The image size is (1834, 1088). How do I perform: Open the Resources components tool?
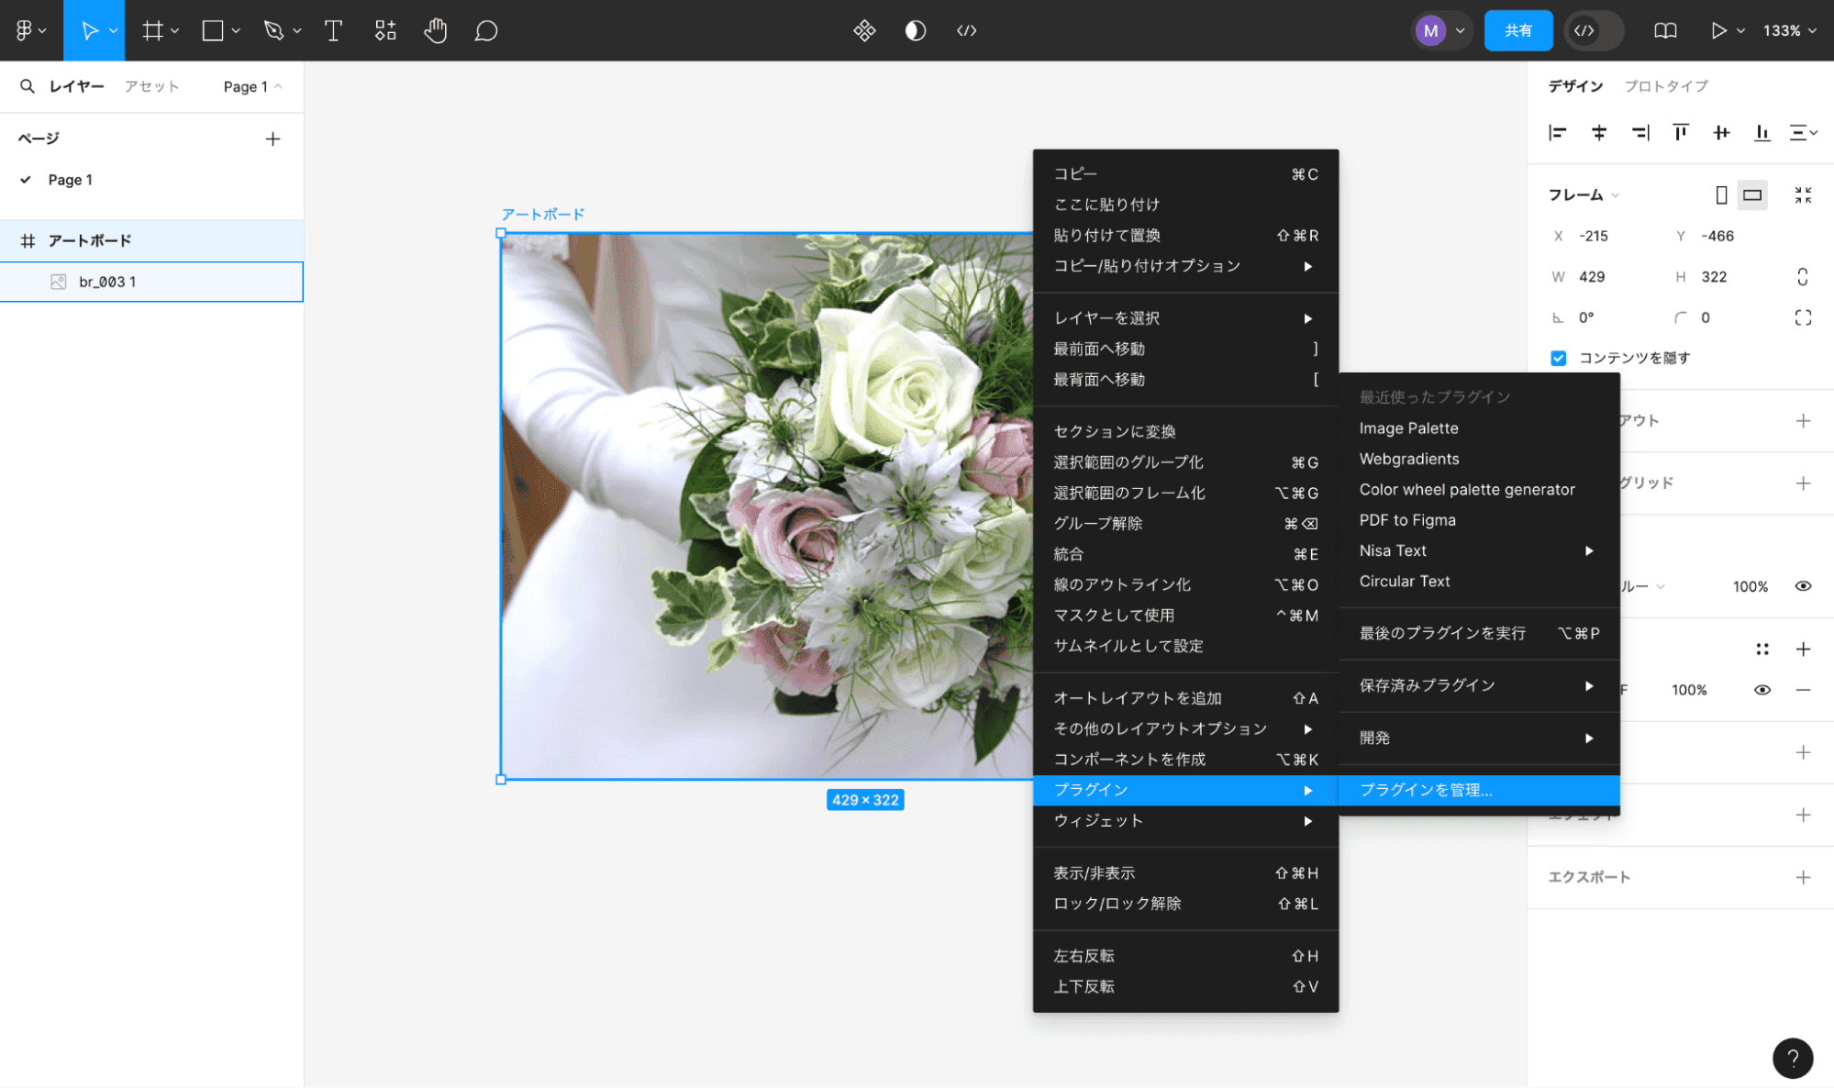384,30
